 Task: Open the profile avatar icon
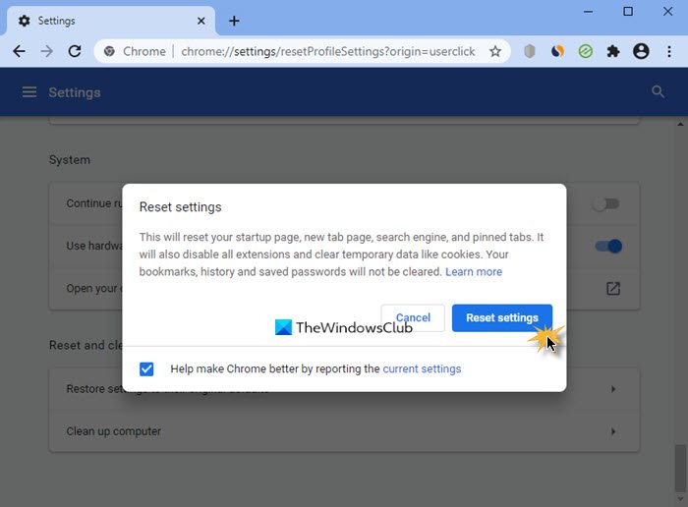641,51
